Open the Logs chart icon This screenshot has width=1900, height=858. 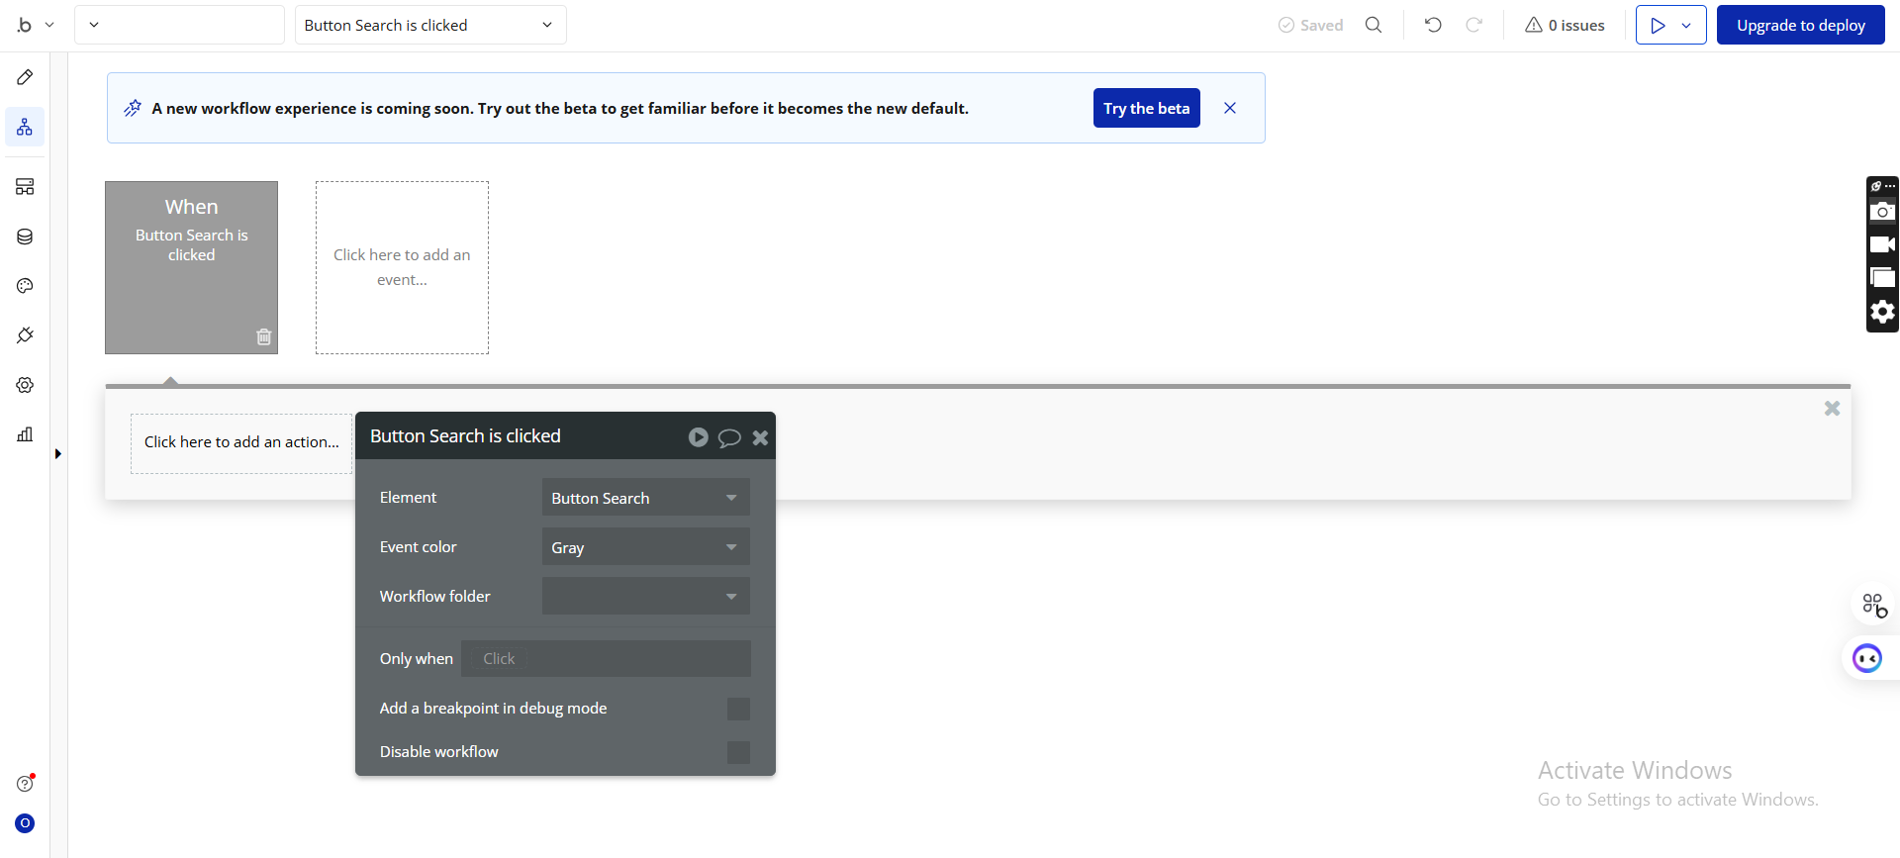point(25,434)
